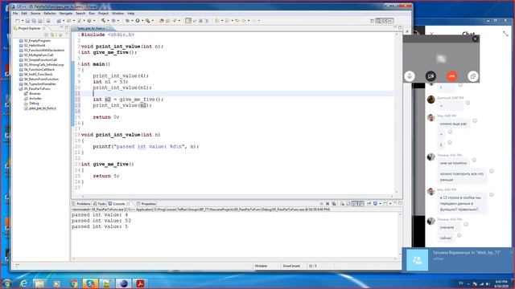Toggle console Scroll Lock icon
The width and height of the screenshot is (515, 289).
coord(348,204)
